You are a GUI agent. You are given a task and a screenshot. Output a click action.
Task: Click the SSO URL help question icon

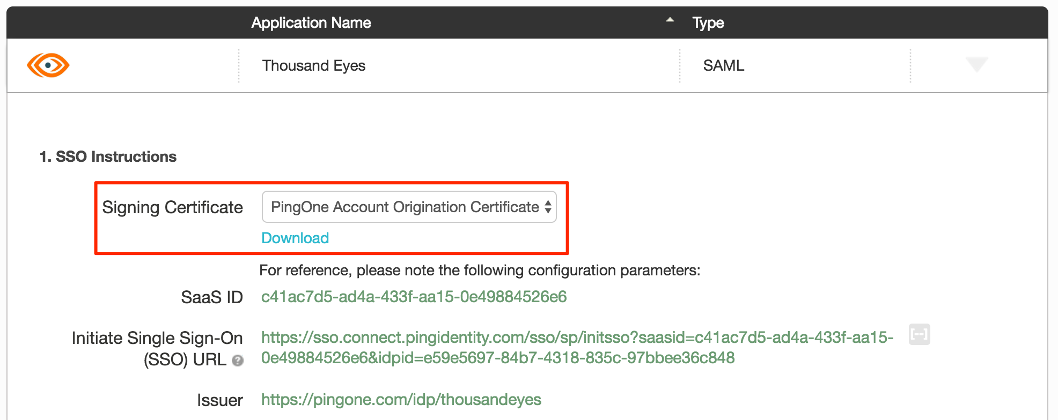tap(238, 361)
